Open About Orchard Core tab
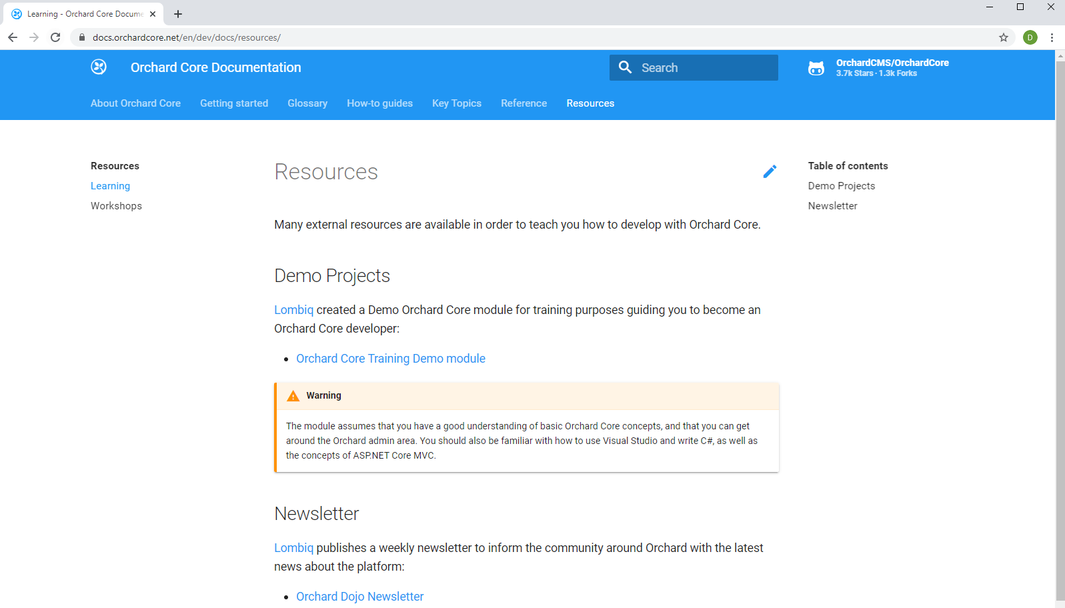Screen dimensions: 1065x608 (135, 103)
